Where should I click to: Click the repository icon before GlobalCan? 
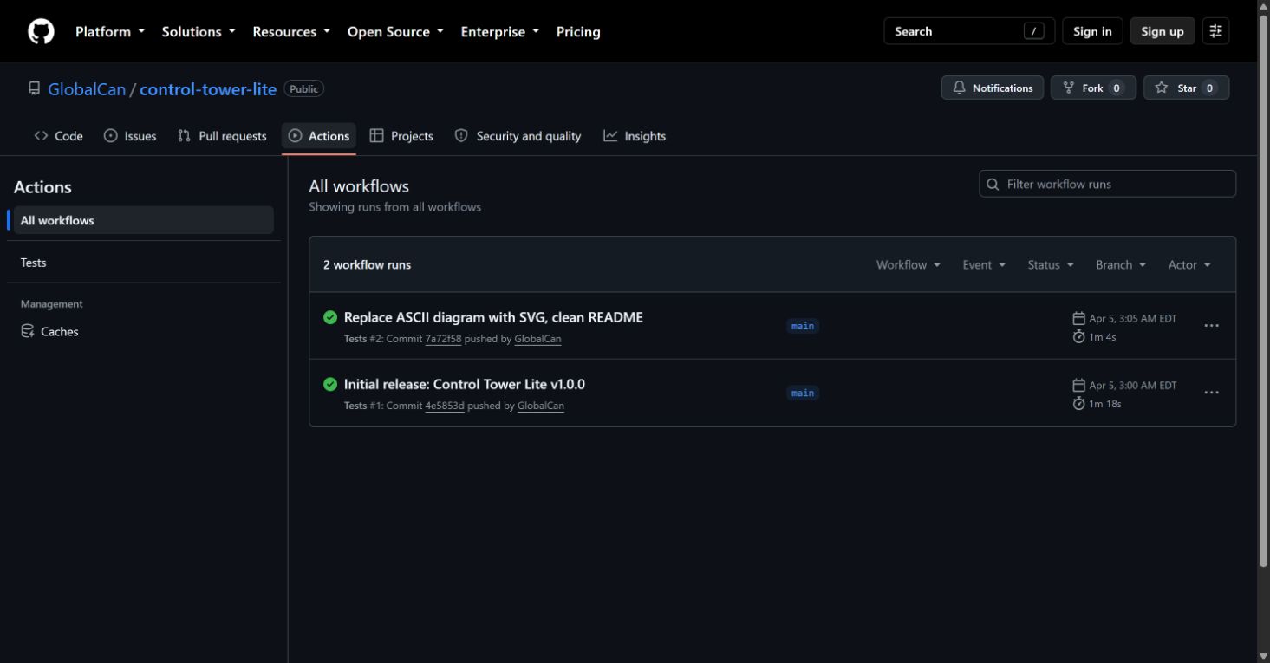click(x=35, y=88)
